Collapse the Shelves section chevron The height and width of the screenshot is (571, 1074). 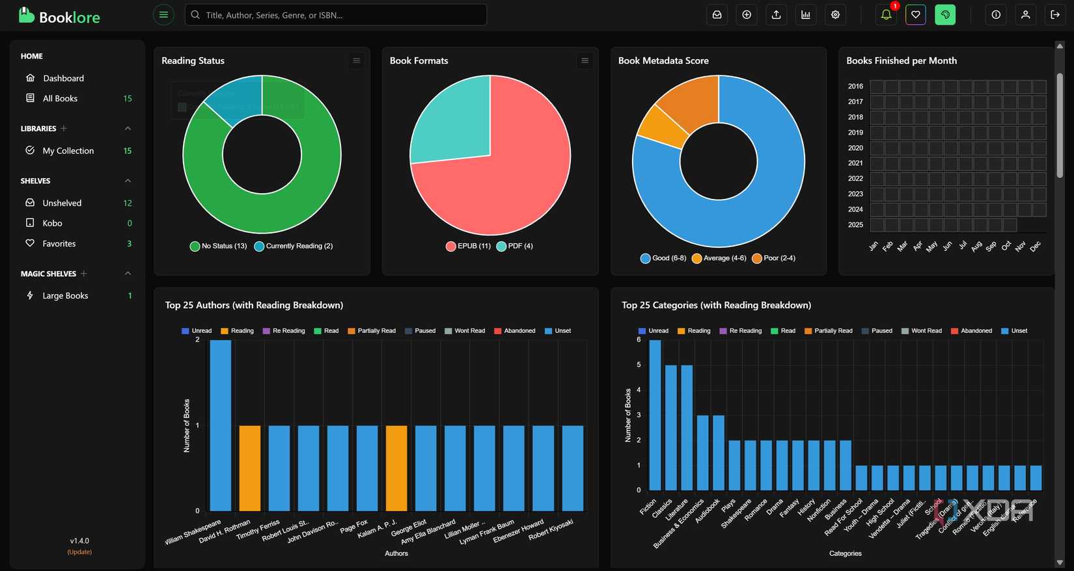pos(128,181)
